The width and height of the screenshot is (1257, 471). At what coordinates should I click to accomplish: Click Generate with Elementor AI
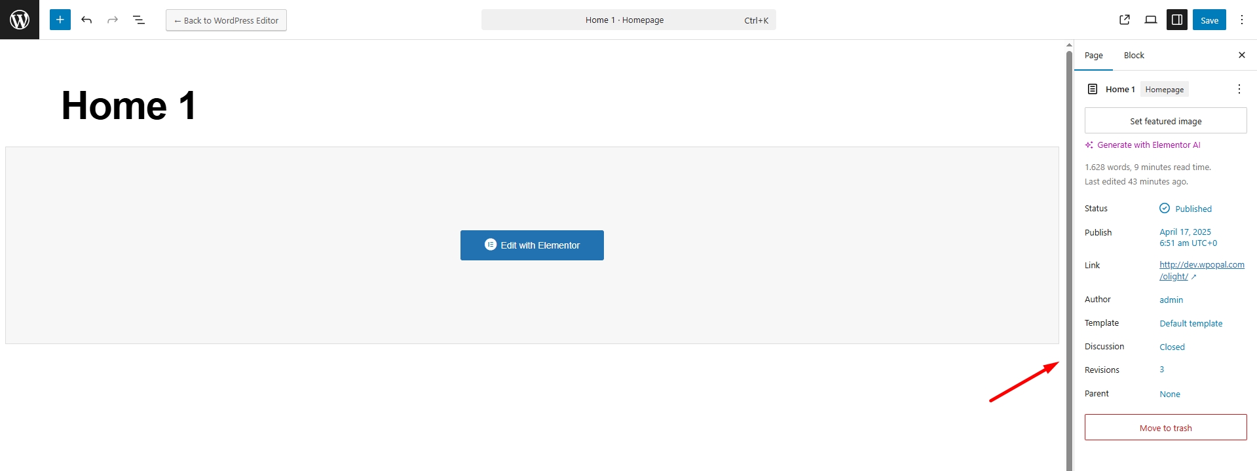click(x=1148, y=145)
